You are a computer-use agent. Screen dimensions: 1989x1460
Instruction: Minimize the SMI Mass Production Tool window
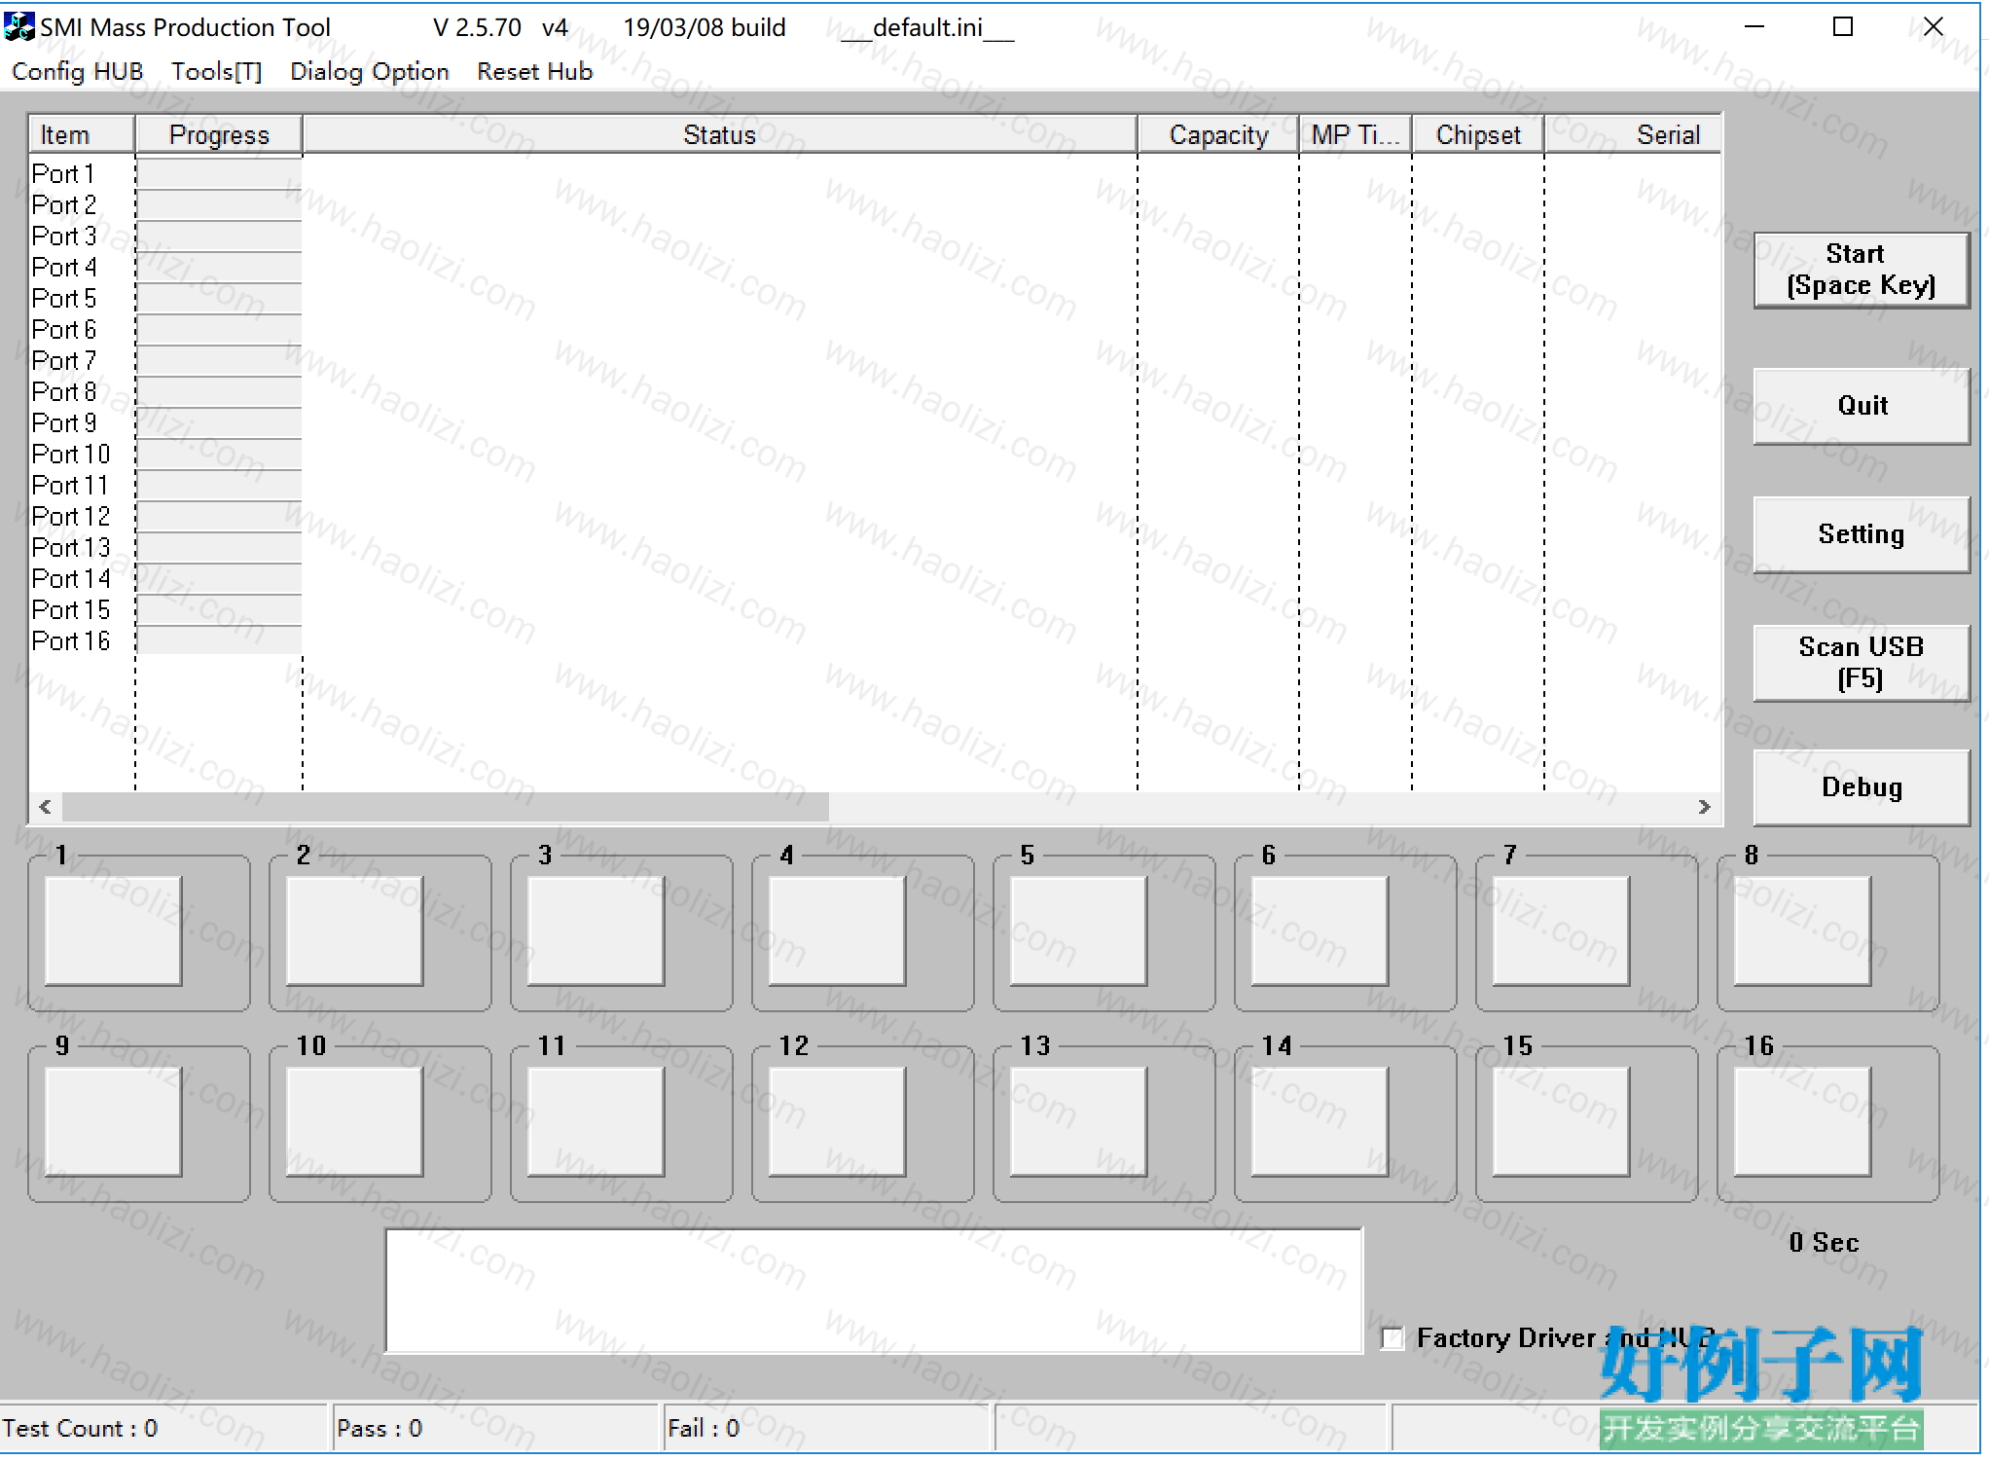(1754, 26)
